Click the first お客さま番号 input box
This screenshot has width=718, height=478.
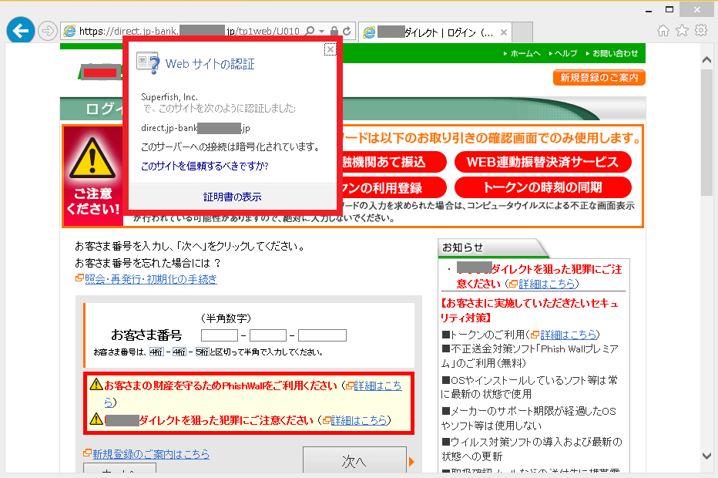point(220,335)
